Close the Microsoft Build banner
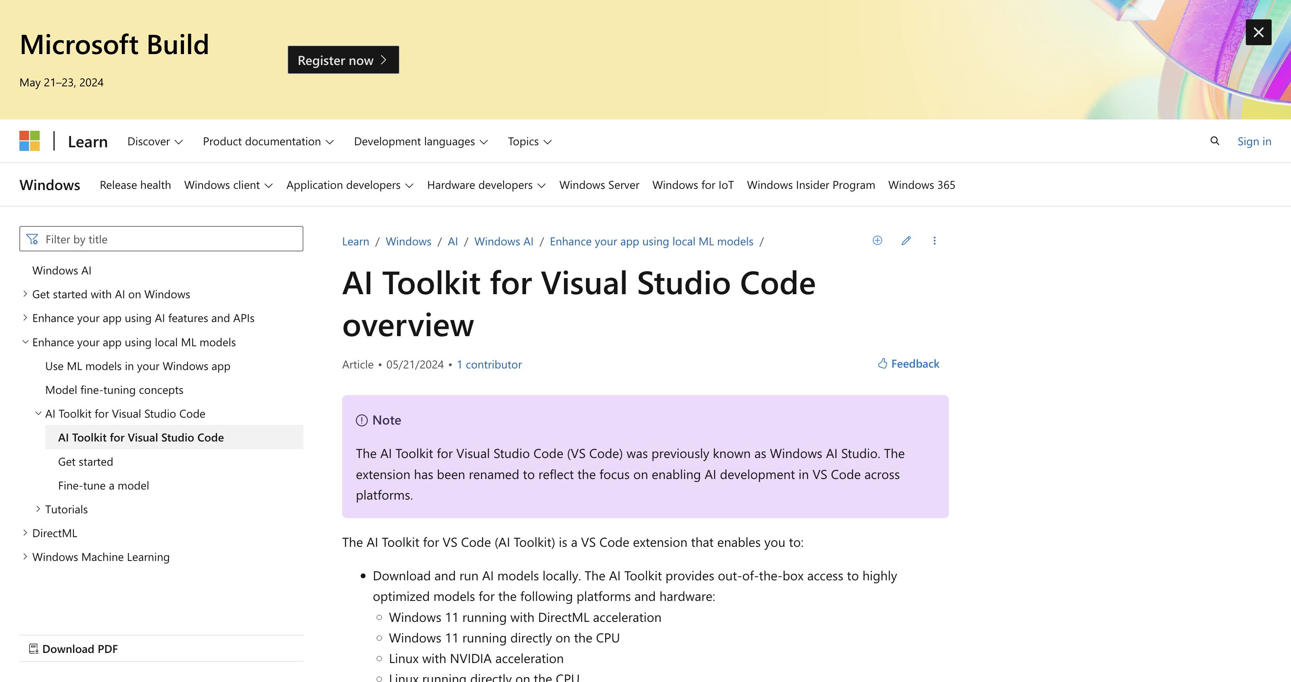The image size is (1291, 682). [x=1258, y=33]
